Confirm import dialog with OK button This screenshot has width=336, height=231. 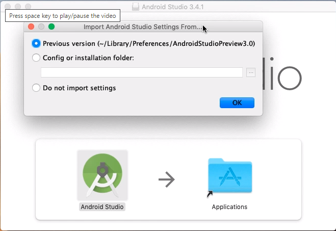tap(237, 103)
